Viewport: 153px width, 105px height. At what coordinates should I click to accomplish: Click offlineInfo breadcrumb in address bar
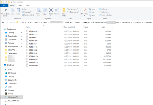[137, 22]
